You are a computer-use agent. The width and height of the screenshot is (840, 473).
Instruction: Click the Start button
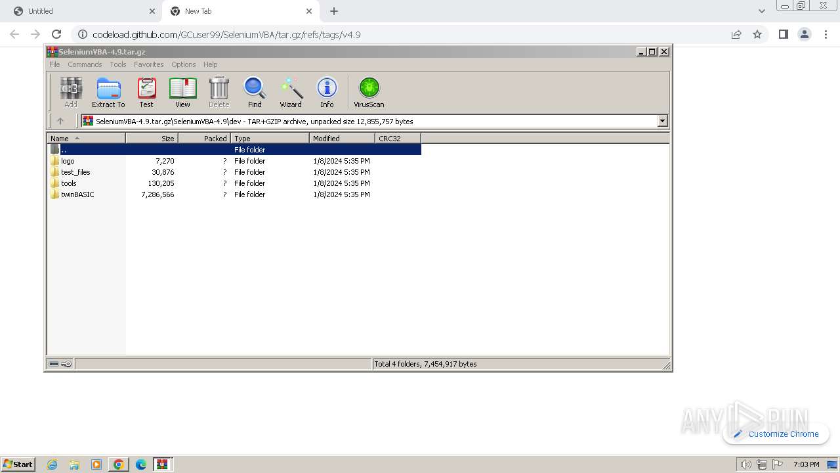(18, 464)
